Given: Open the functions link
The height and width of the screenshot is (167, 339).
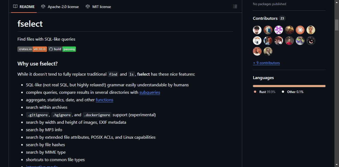Looking at the screenshot, I should click(105, 100).
